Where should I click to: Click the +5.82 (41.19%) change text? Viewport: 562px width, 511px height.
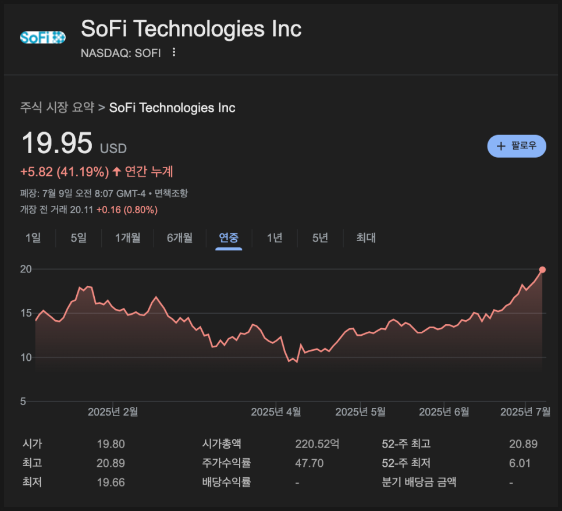[65, 172]
